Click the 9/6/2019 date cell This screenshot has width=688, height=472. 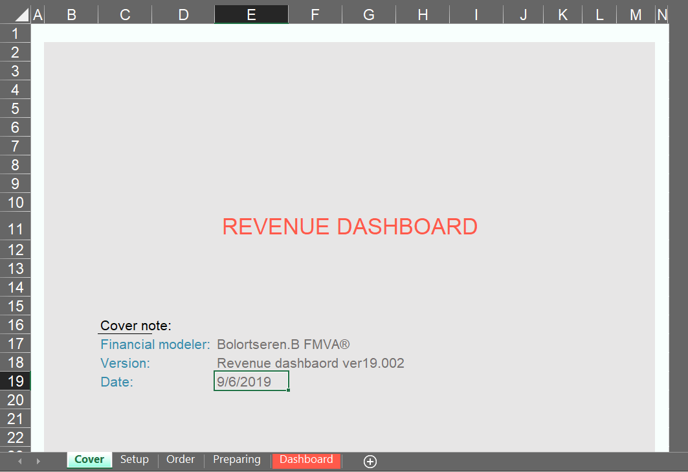[251, 381]
